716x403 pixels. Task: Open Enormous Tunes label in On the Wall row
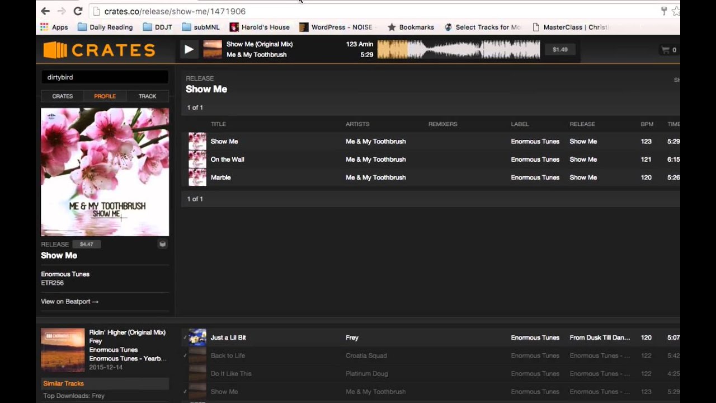click(x=535, y=160)
